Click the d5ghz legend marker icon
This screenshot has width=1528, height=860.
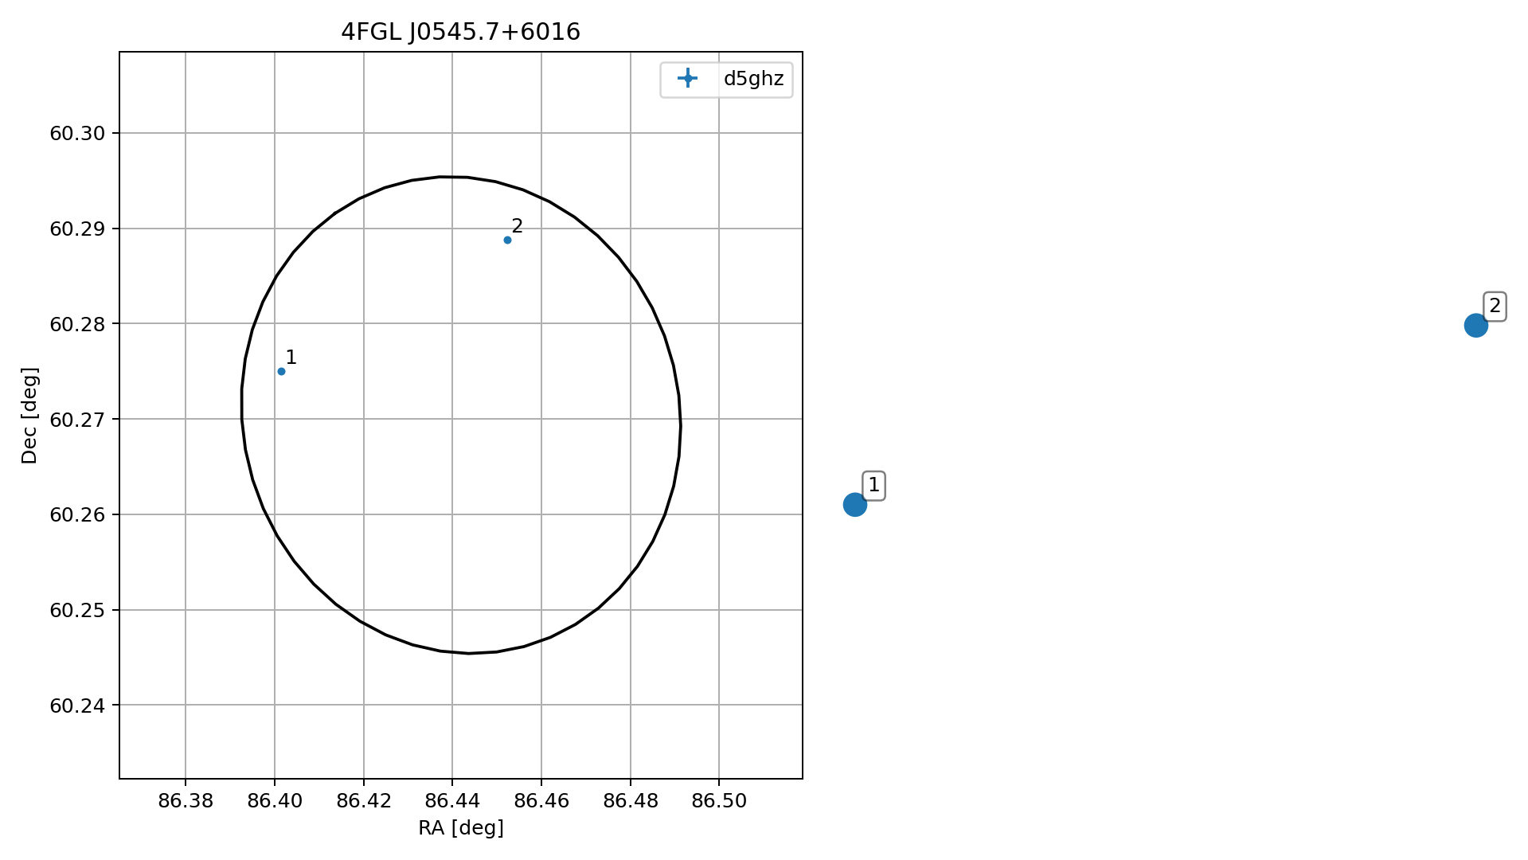tap(687, 78)
